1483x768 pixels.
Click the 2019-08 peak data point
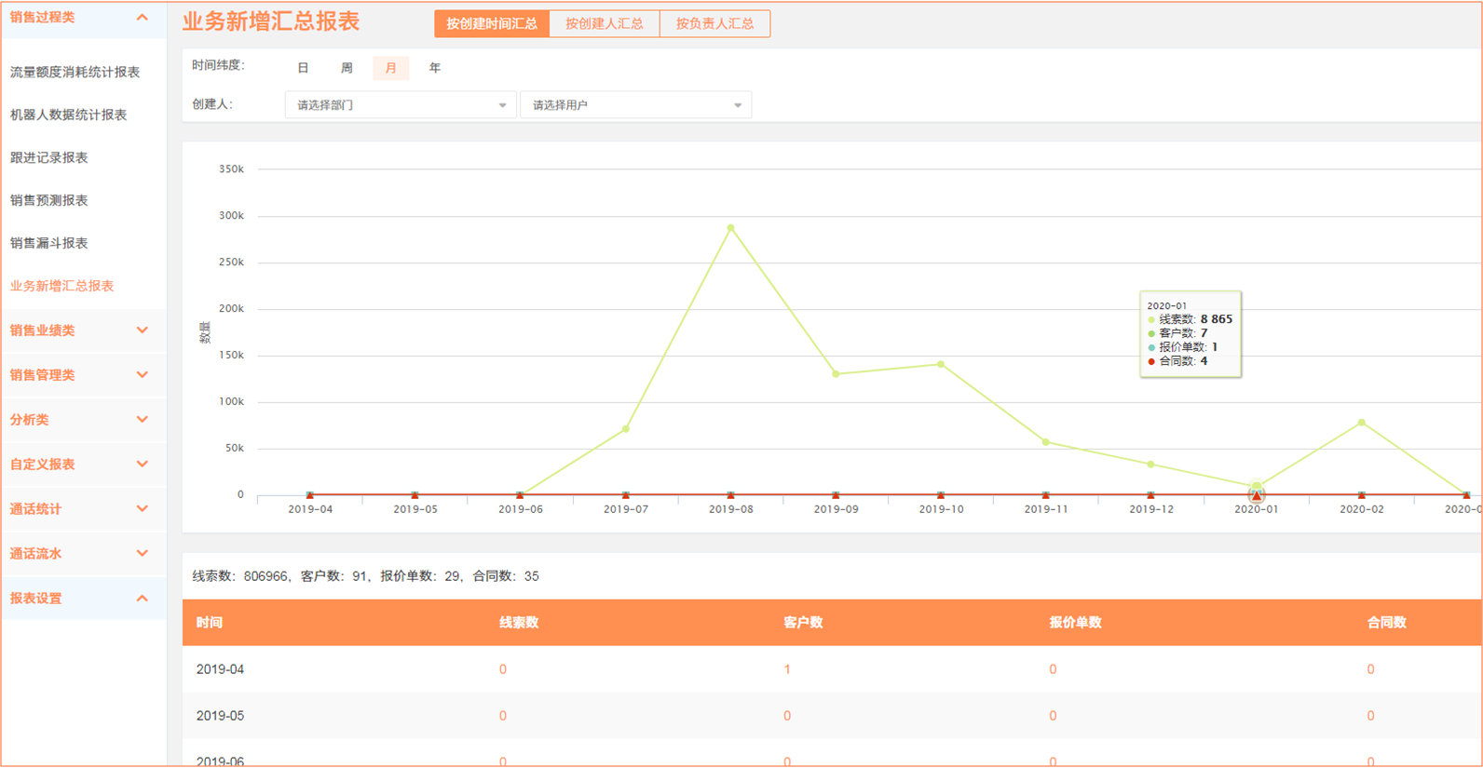(x=730, y=228)
